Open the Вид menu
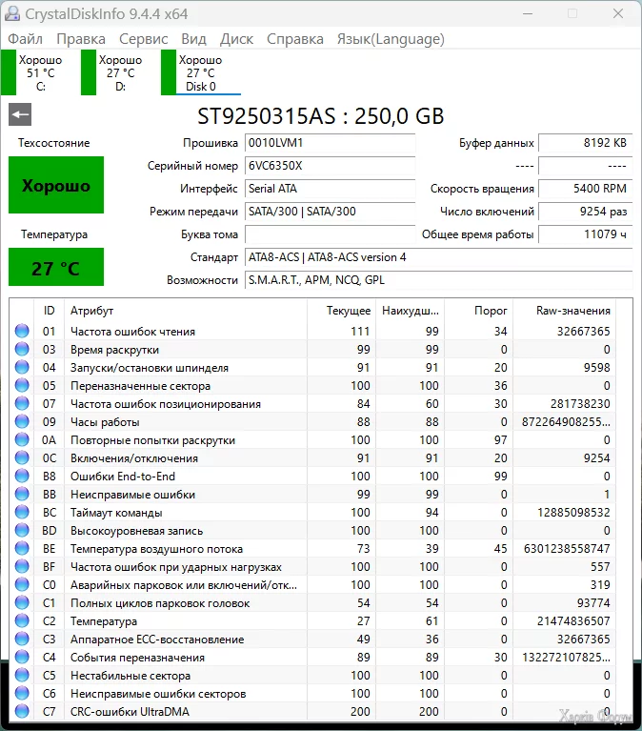Image resolution: width=642 pixels, height=731 pixels. pyautogui.click(x=193, y=39)
